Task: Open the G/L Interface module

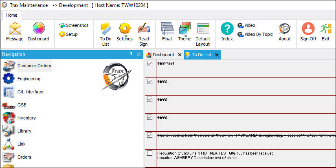Action: 23,92
